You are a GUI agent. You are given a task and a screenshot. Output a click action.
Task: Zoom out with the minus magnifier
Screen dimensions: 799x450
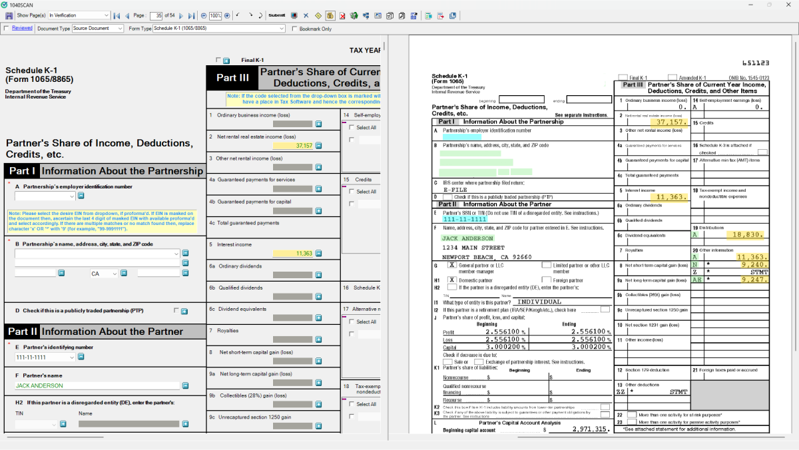click(x=204, y=15)
